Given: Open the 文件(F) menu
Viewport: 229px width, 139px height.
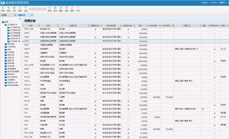Looking at the screenshot, I should (x=214, y=3).
